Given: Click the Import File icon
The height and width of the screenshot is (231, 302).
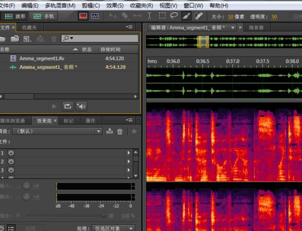Looking at the screenshot, I should pos(14,39).
